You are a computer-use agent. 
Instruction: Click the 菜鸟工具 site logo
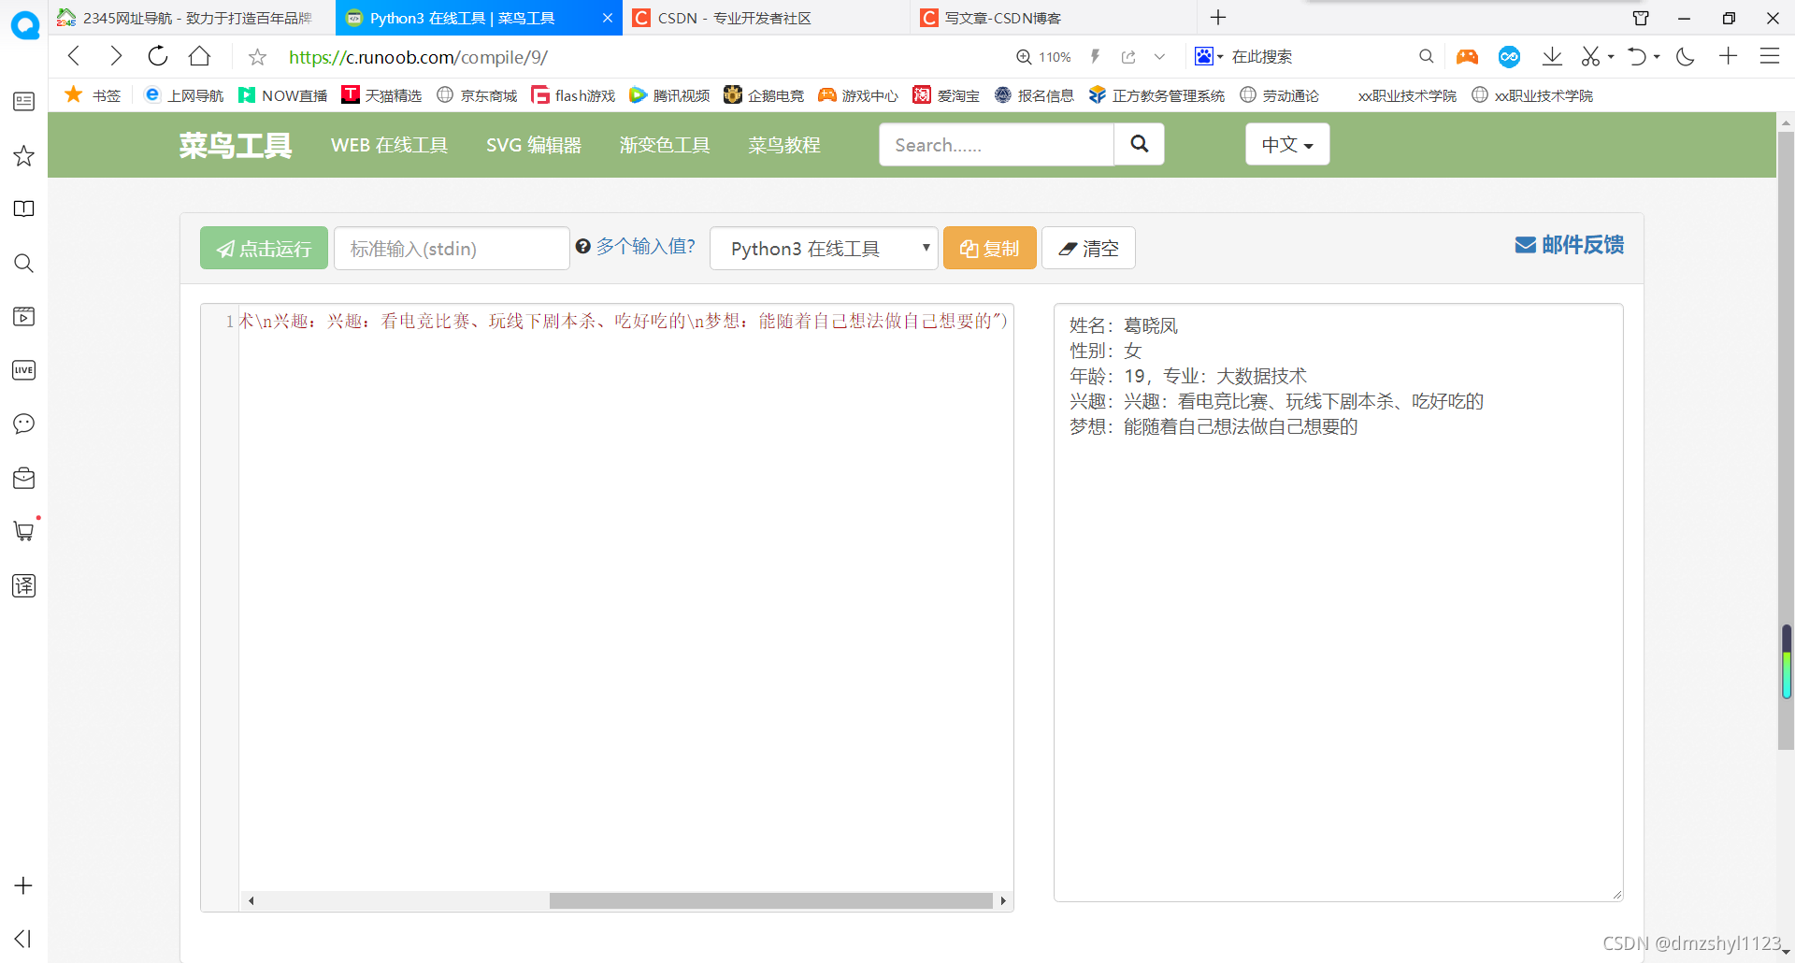[x=236, y=145]
